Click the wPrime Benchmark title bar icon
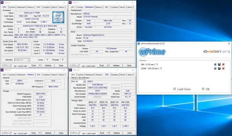The image size is (232, 136). point(139,44)
